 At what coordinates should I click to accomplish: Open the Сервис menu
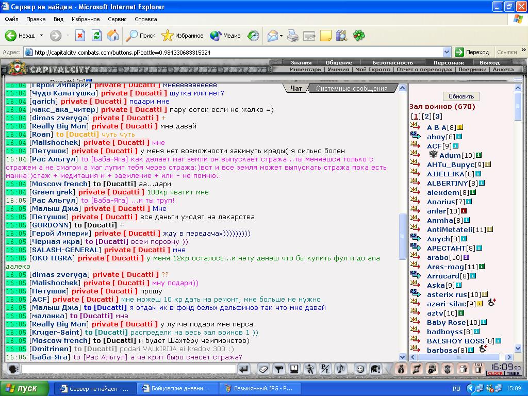click(x=117, y=19)
